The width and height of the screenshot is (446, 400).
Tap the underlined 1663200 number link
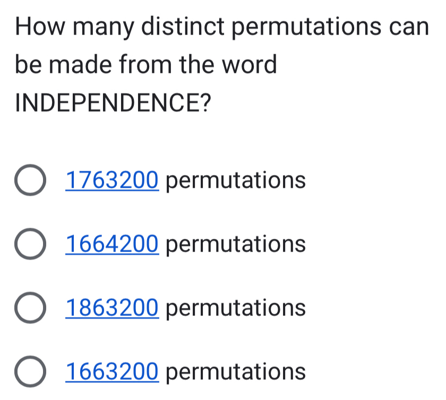[112, 371]
